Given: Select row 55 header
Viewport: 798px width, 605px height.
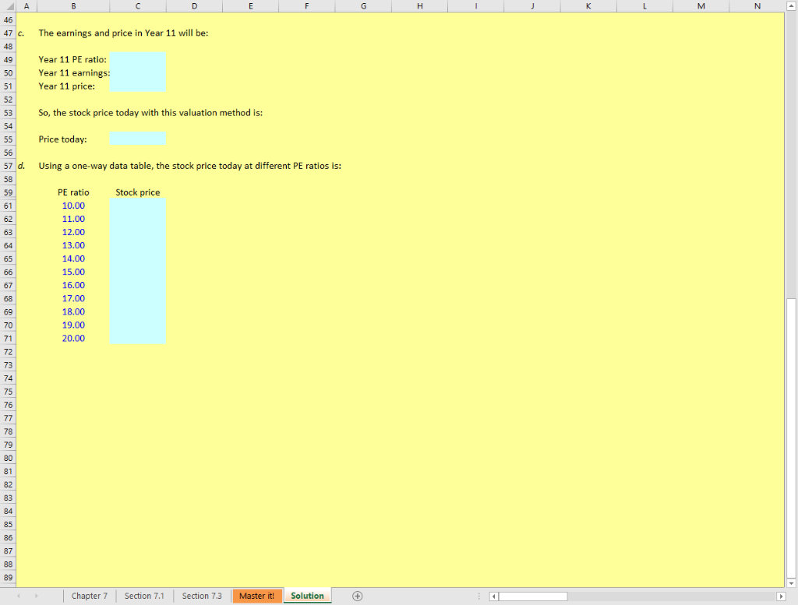Looking at the screenshot, I should (8, 139).
